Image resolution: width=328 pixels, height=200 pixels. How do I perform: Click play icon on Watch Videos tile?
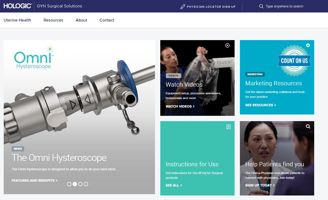(227, 45)
